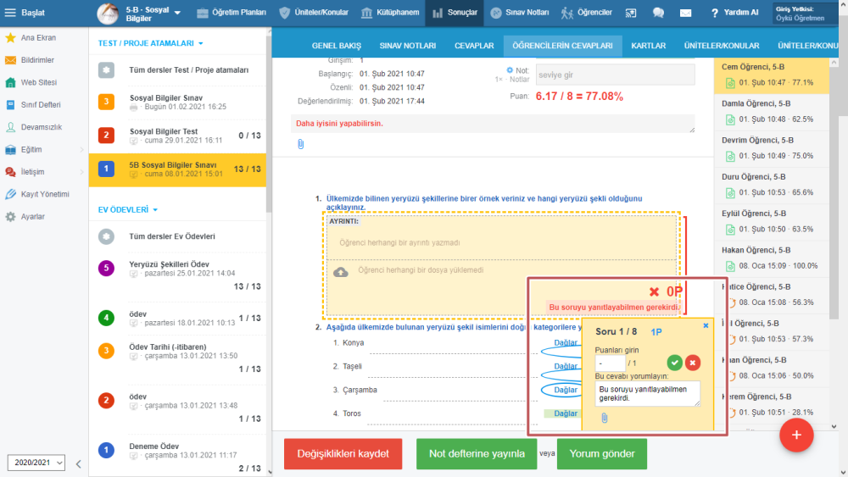The height and width of the screenshot is (477, 848).
Task: Reject points with the red X circle icon
Action: click(x=693, y=363)
